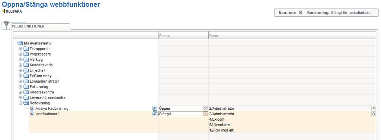Click the icon left of the Stängd status

tap(155, 114)
